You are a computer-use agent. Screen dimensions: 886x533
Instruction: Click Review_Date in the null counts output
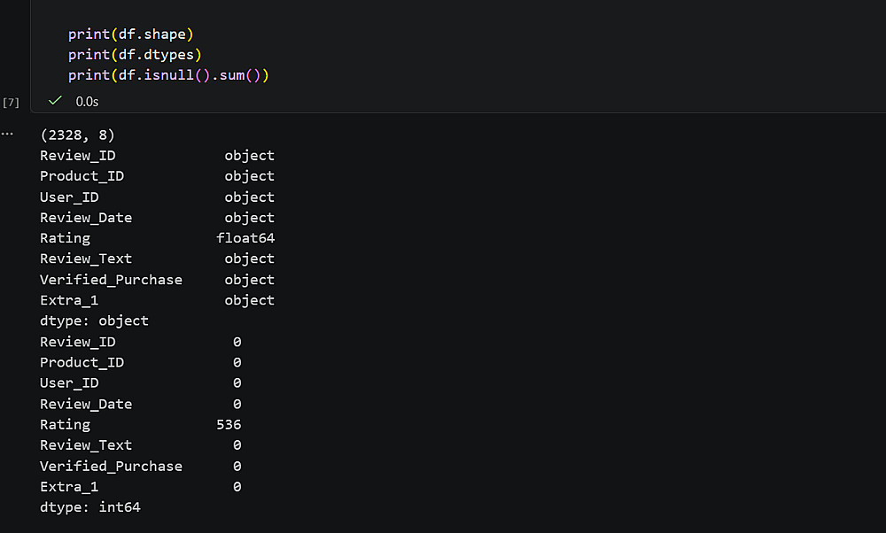(x=86, y=404)
